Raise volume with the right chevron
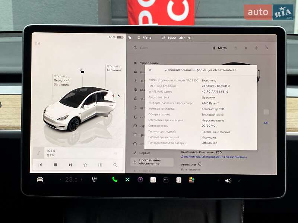298x223 pixels. point(239,181)
